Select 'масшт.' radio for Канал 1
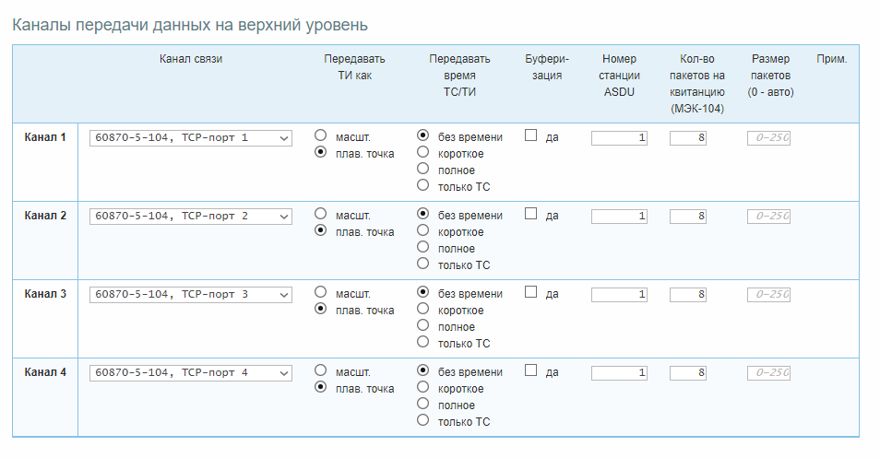880x458 pixels. point(321,136)
